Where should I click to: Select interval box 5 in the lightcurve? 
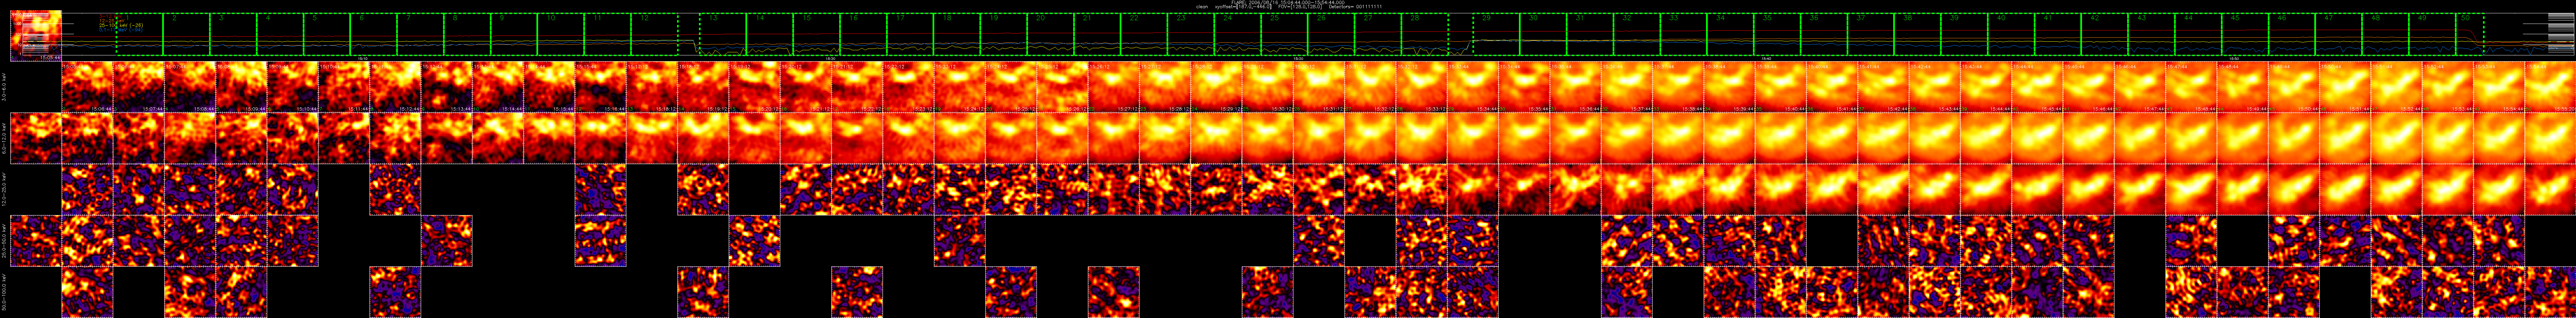[327, 34]
